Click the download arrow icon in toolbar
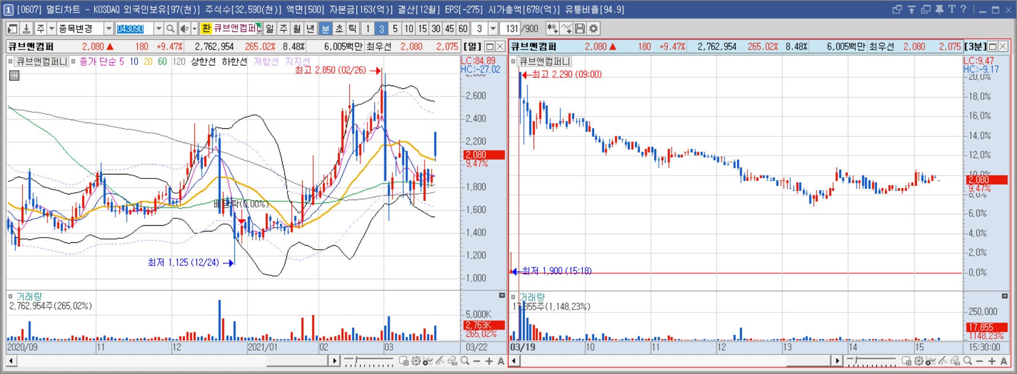Viewport: 1017px width, 374px height. point(26,29)
